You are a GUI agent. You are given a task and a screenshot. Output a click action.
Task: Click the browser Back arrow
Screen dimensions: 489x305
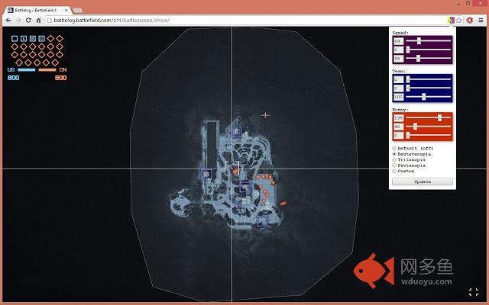coord(8,21)
